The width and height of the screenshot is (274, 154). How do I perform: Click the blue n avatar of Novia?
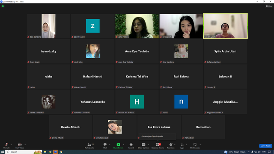click(x=181, y=102)
